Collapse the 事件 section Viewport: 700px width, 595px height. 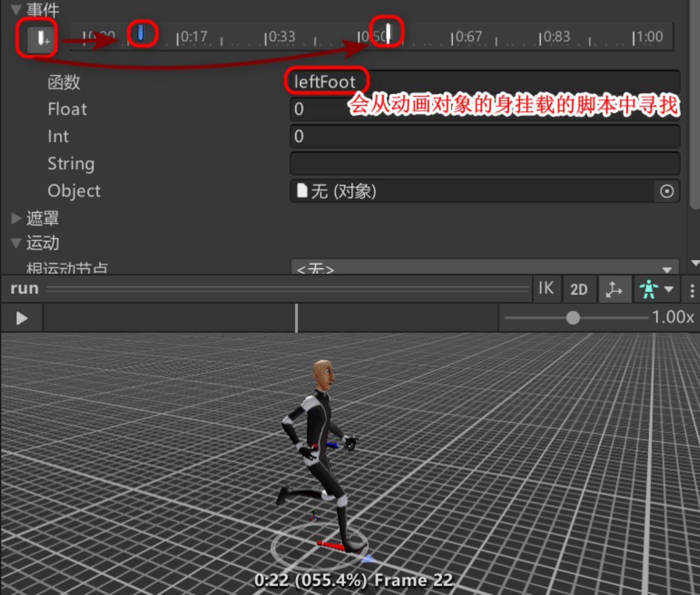(x=16, y=9)
